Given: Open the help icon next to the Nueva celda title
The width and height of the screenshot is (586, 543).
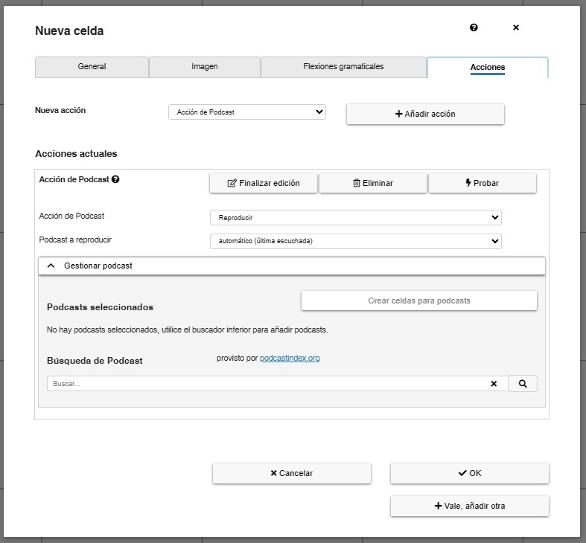Looking at the screenshot, I should 474,28.
